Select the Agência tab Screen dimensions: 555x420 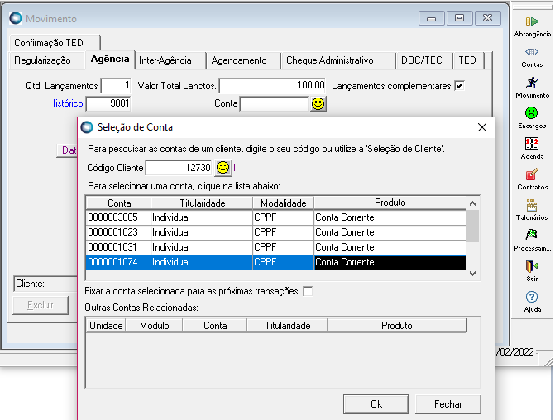(x=110, y=59)
